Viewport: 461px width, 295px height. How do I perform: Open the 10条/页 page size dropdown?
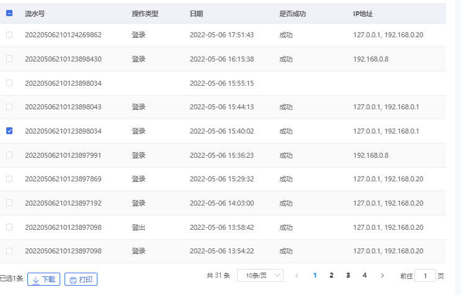260,275
